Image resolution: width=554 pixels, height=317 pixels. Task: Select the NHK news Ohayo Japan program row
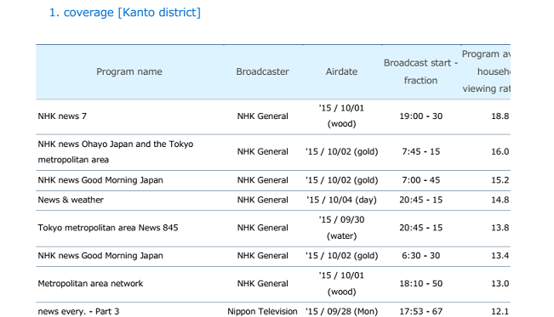(x=273, y=152)
